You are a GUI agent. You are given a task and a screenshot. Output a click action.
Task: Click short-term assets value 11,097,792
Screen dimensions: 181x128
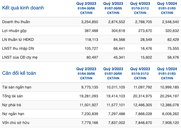(x=143, y=87)
